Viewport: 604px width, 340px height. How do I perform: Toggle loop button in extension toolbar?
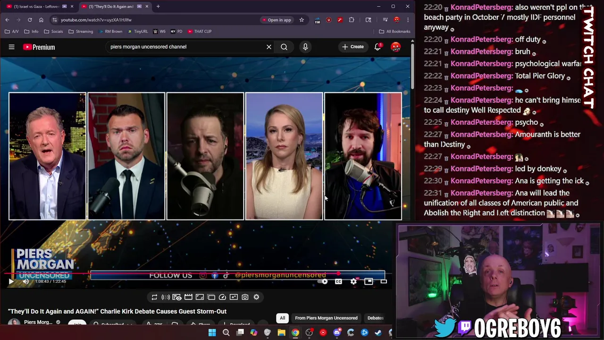(154, 297)
